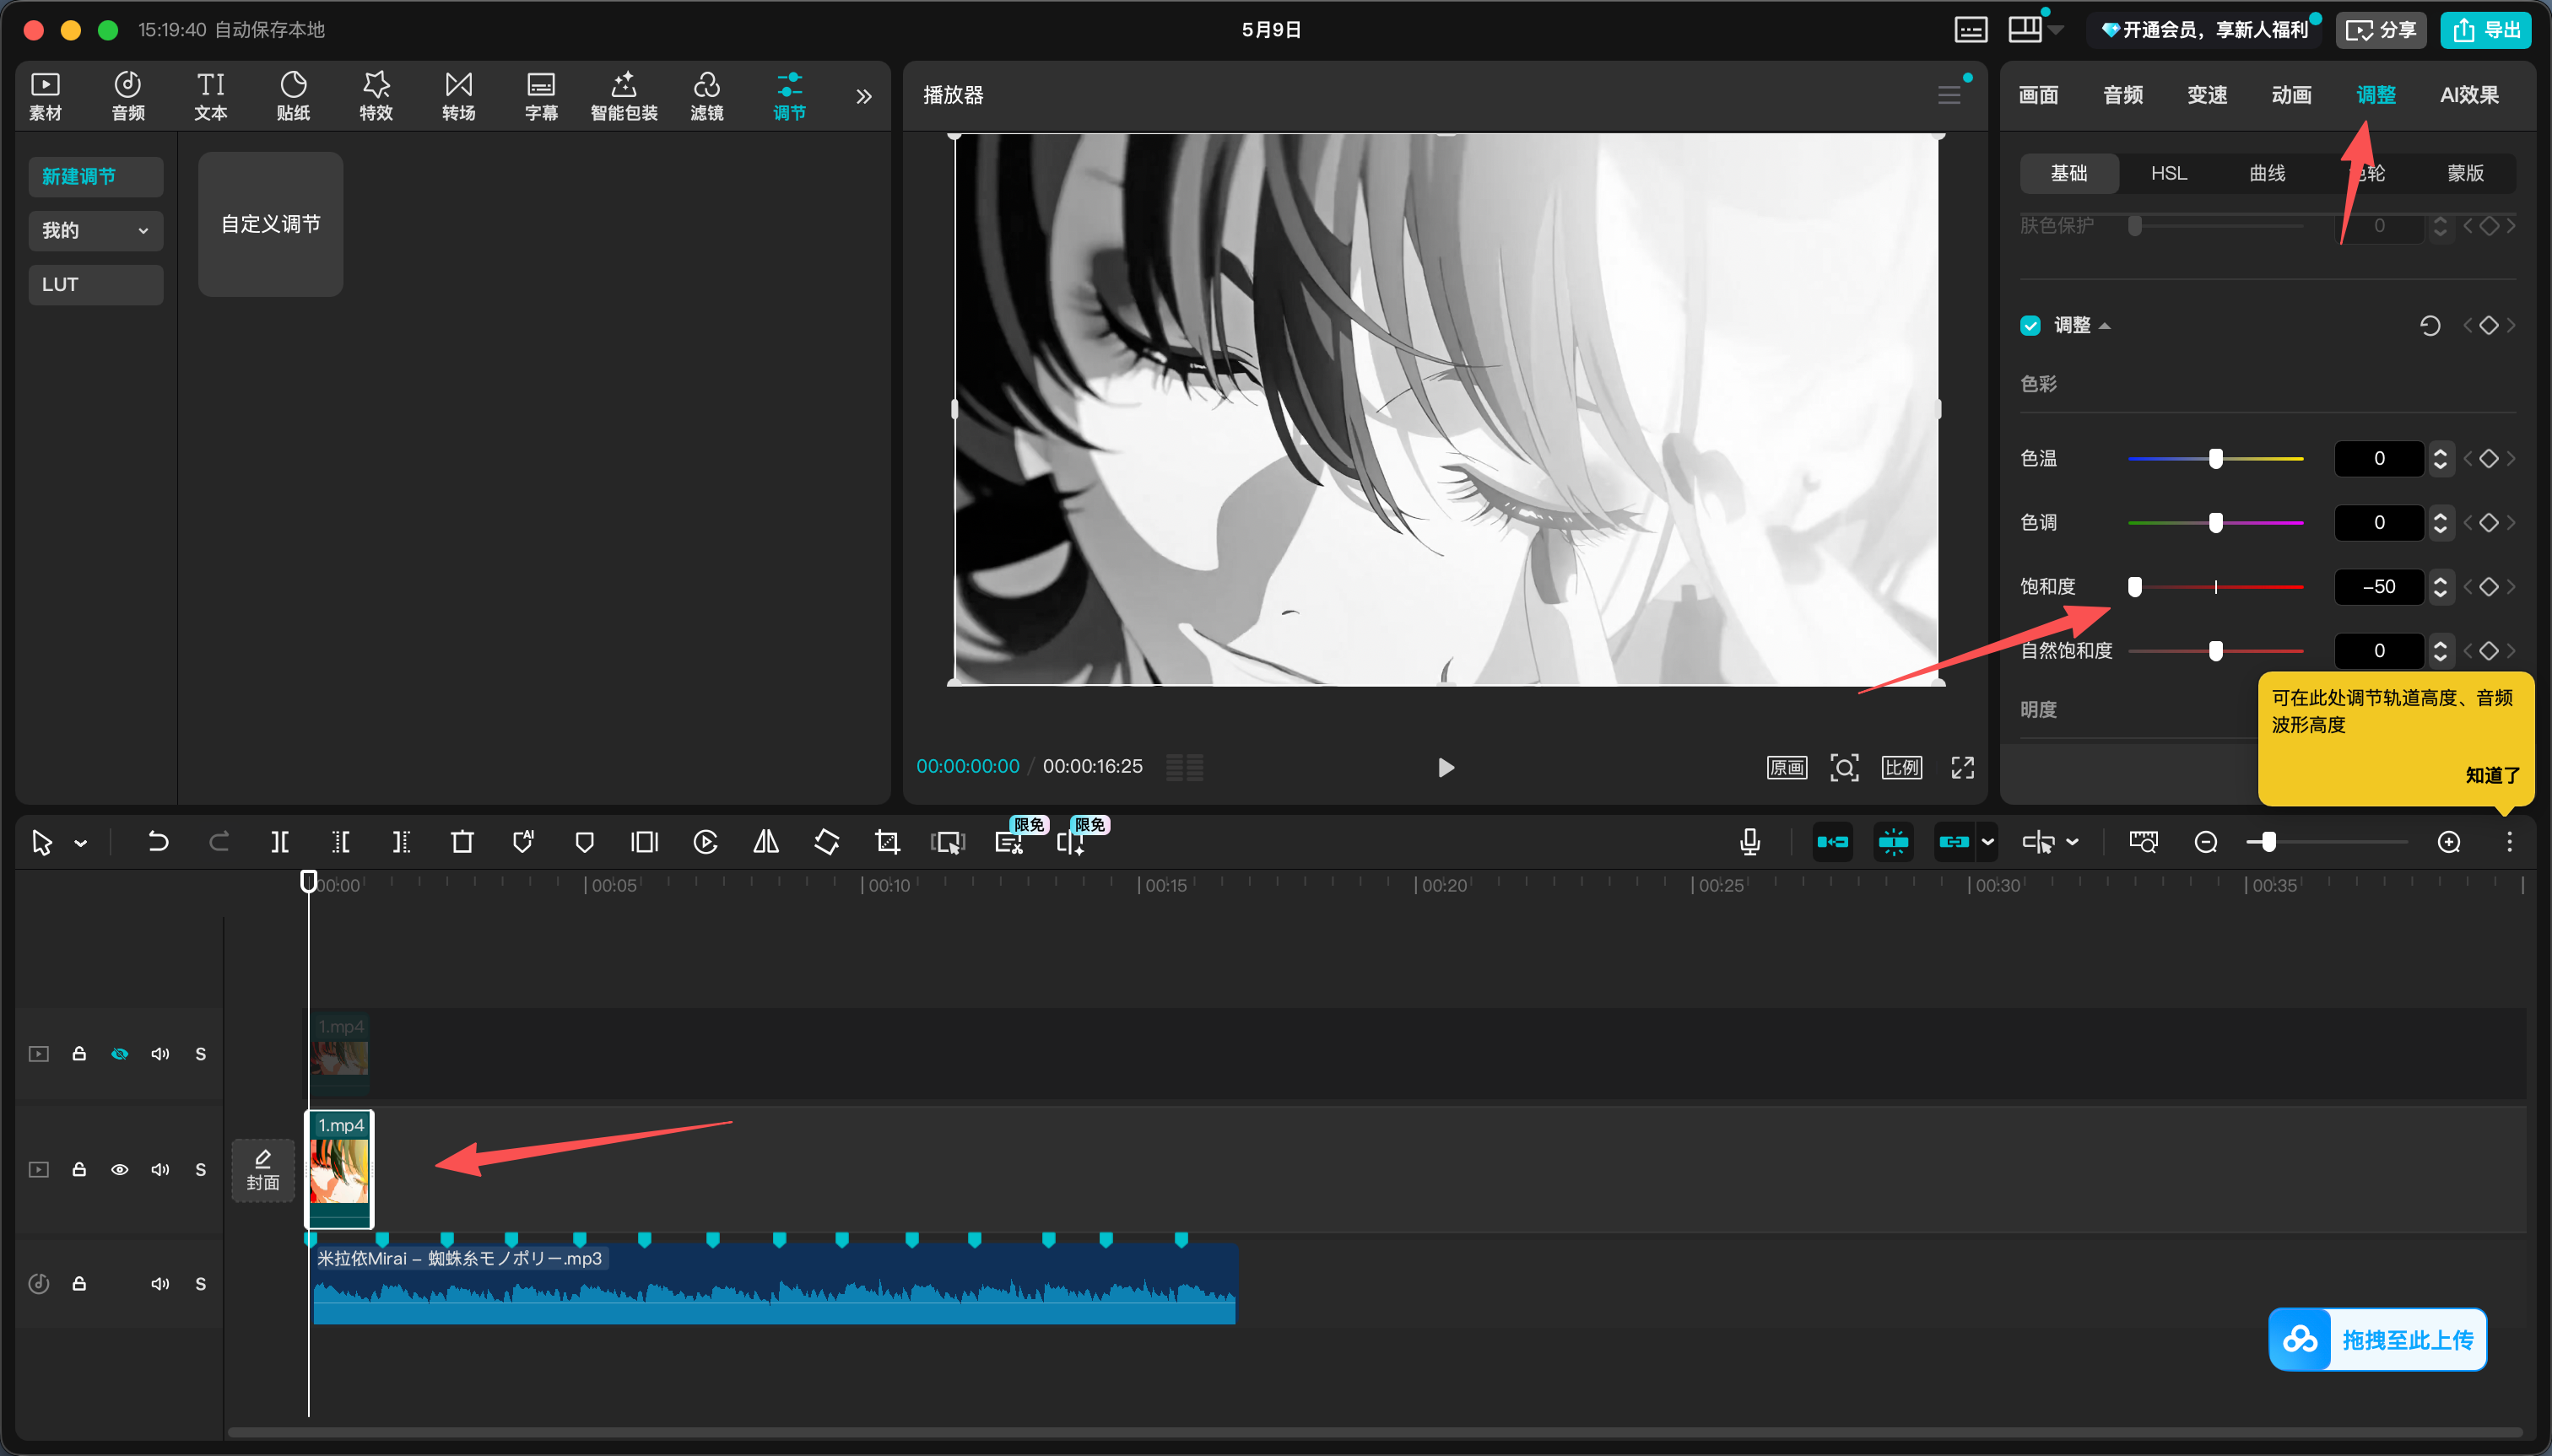The width and height of the screenshot is (2552, 1456).
Task: Open the 字幕 subtitles tab
Action: click(x=541, y=96)
